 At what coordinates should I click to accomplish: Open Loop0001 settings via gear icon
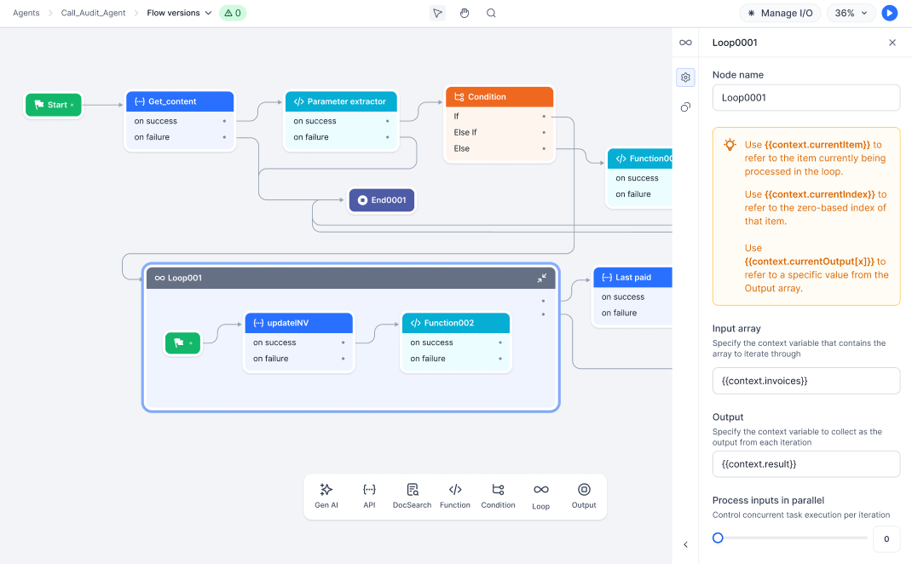click(x=685, y=77)
